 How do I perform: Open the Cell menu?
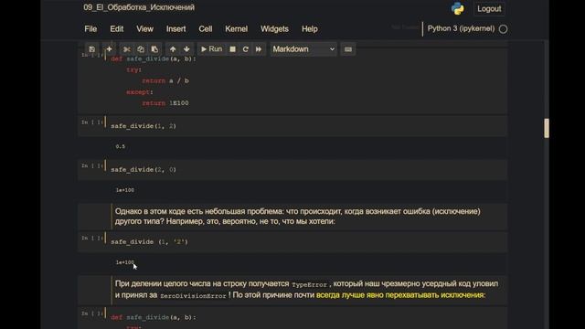pyautogui.click(x=205, y=28)
